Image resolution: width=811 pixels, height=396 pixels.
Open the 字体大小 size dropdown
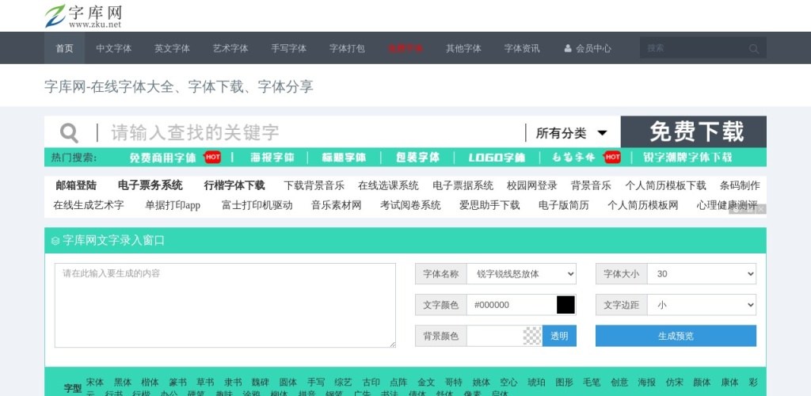pyautogui.click(x=701, y=274)
